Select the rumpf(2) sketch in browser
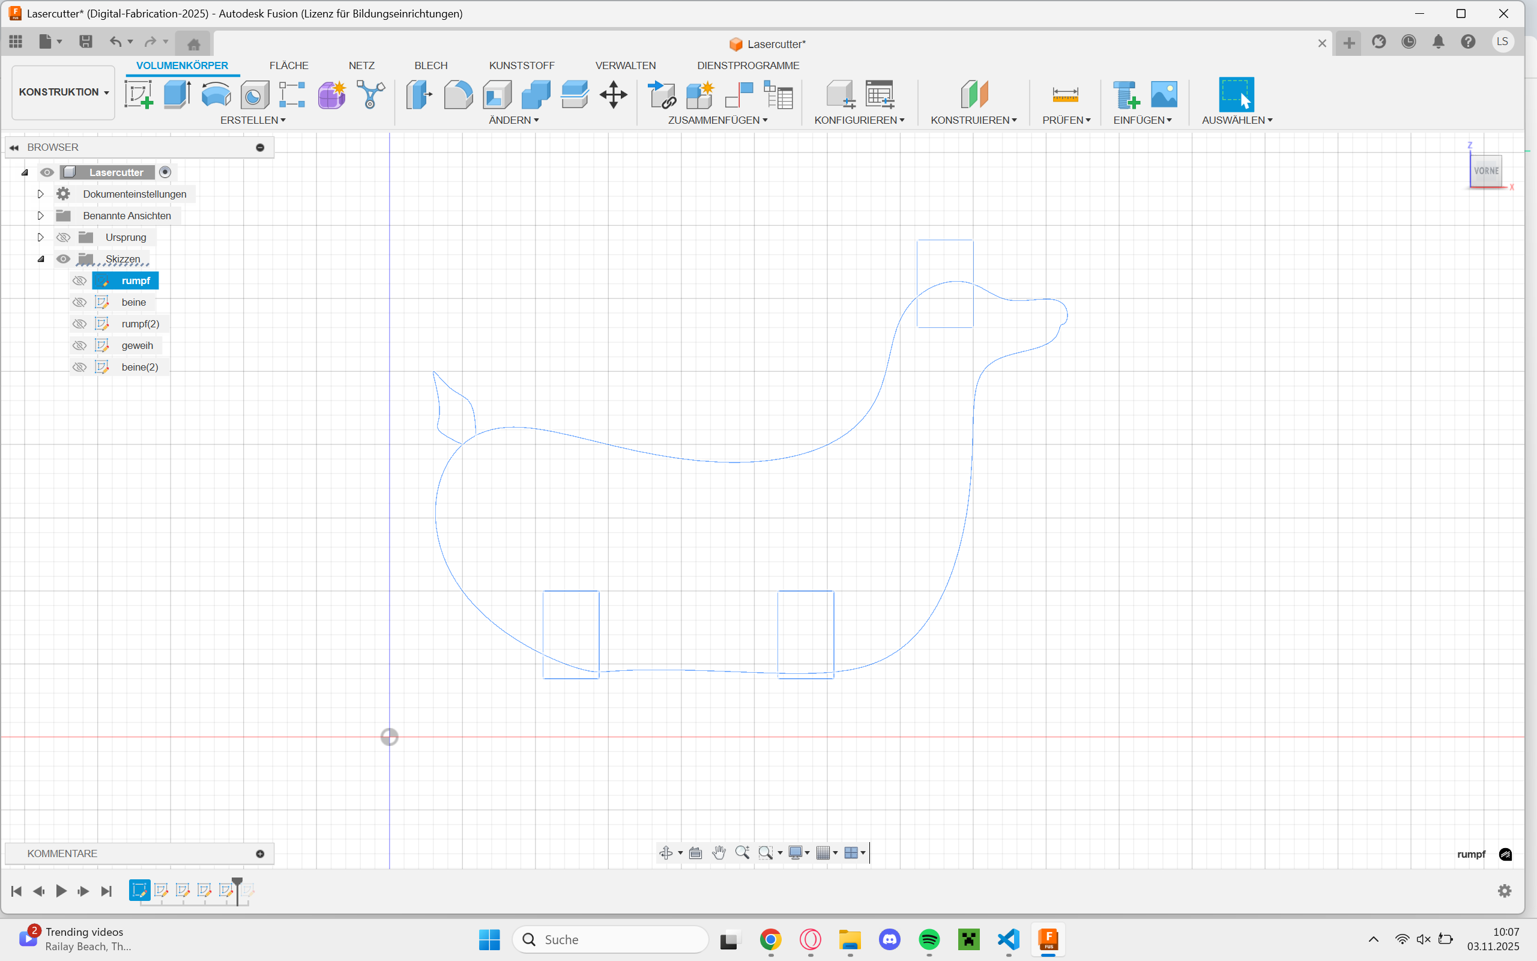The image size is (1537, 961). pos(140,324)
